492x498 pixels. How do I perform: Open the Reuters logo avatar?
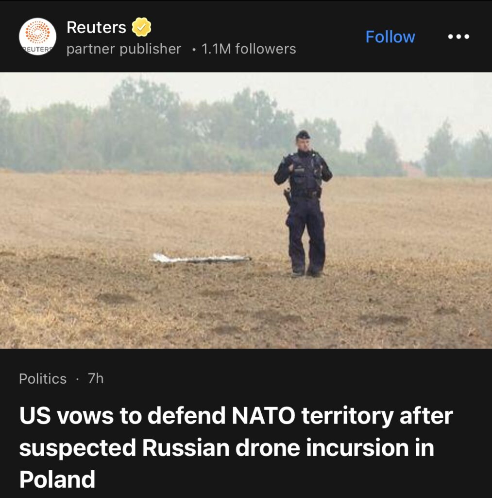[37, 36]
